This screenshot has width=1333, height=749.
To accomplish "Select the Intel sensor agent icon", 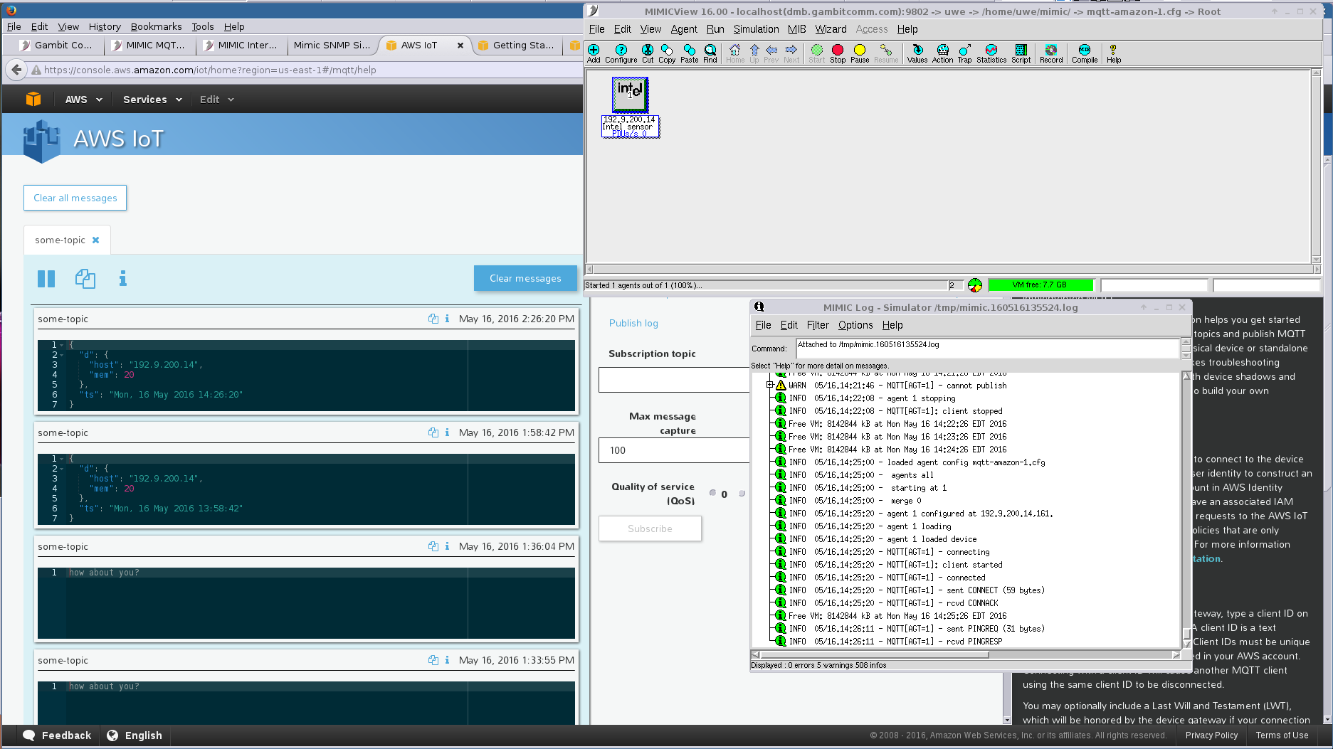I will pos(630,95).
